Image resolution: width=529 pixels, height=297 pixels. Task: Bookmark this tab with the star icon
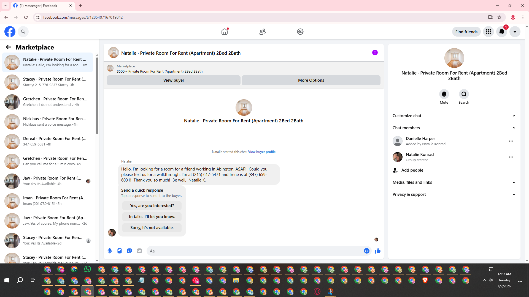coord(499,17)
